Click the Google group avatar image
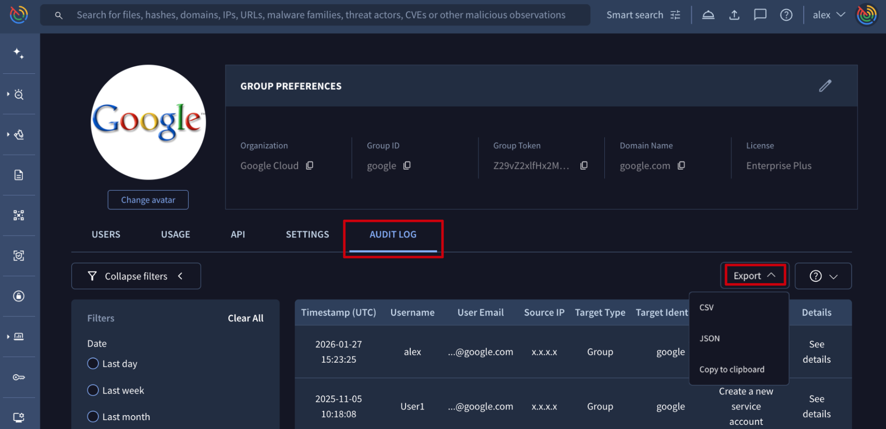This screenshot has width=886, height=429. click(x=148, y=122)
